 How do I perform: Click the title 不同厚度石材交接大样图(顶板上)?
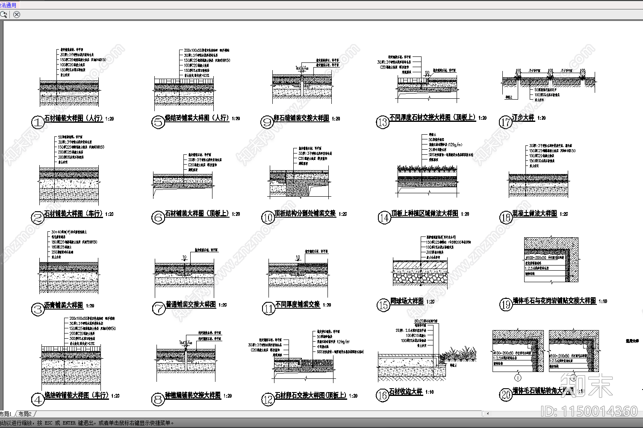(433, 117)
